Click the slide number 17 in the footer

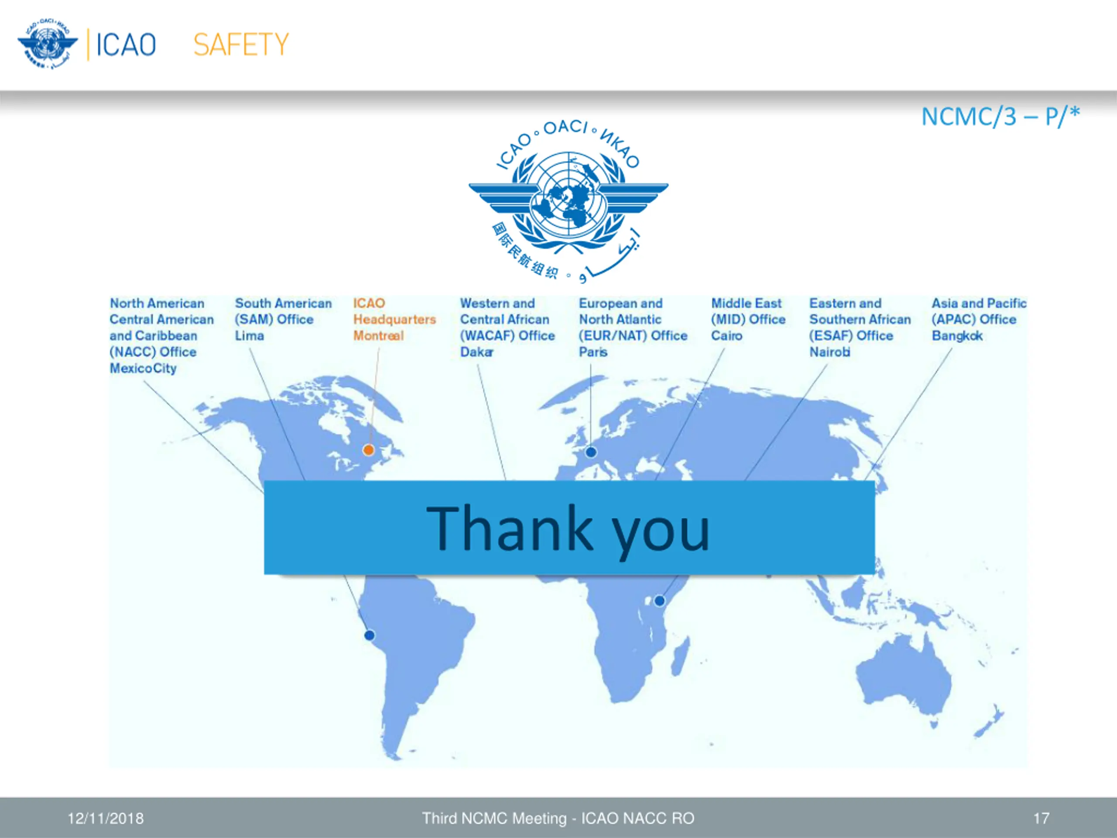1041,818
